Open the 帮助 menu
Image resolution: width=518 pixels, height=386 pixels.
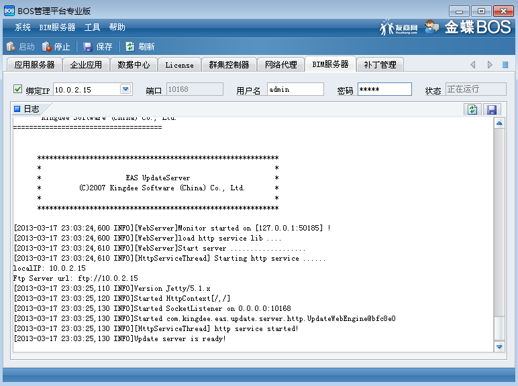pos(117,27)
